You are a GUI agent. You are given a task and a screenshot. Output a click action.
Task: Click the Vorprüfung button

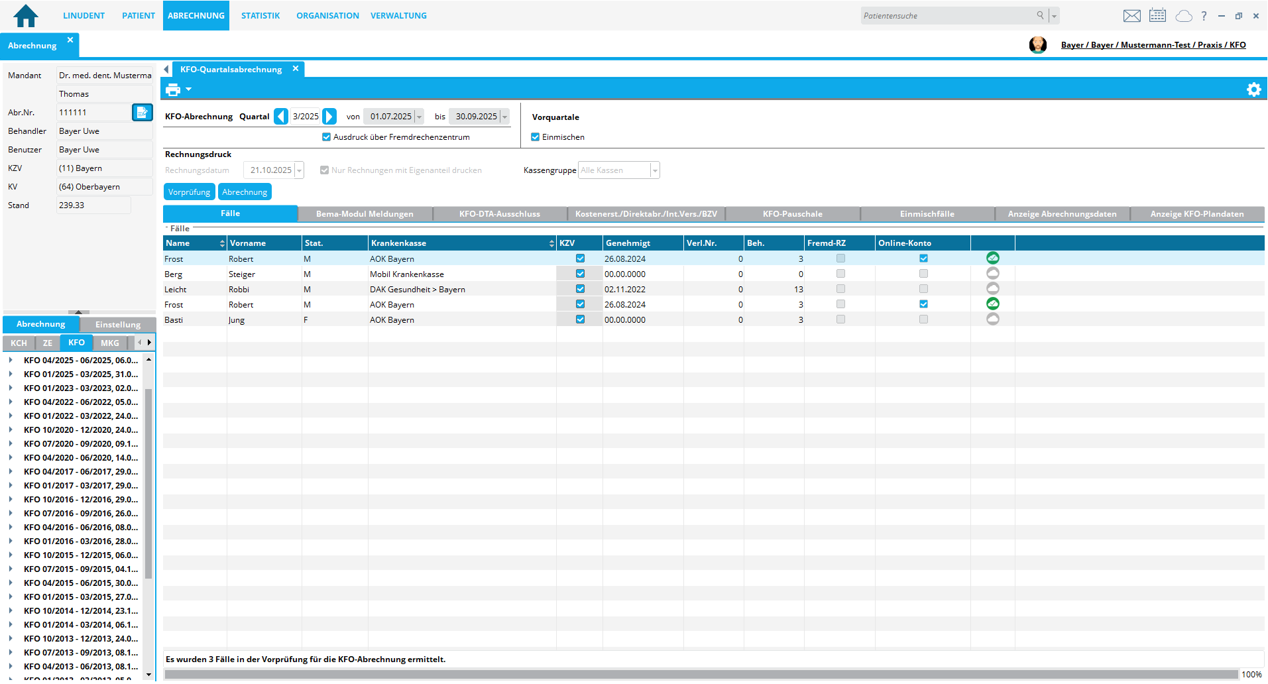click(189, 192)
